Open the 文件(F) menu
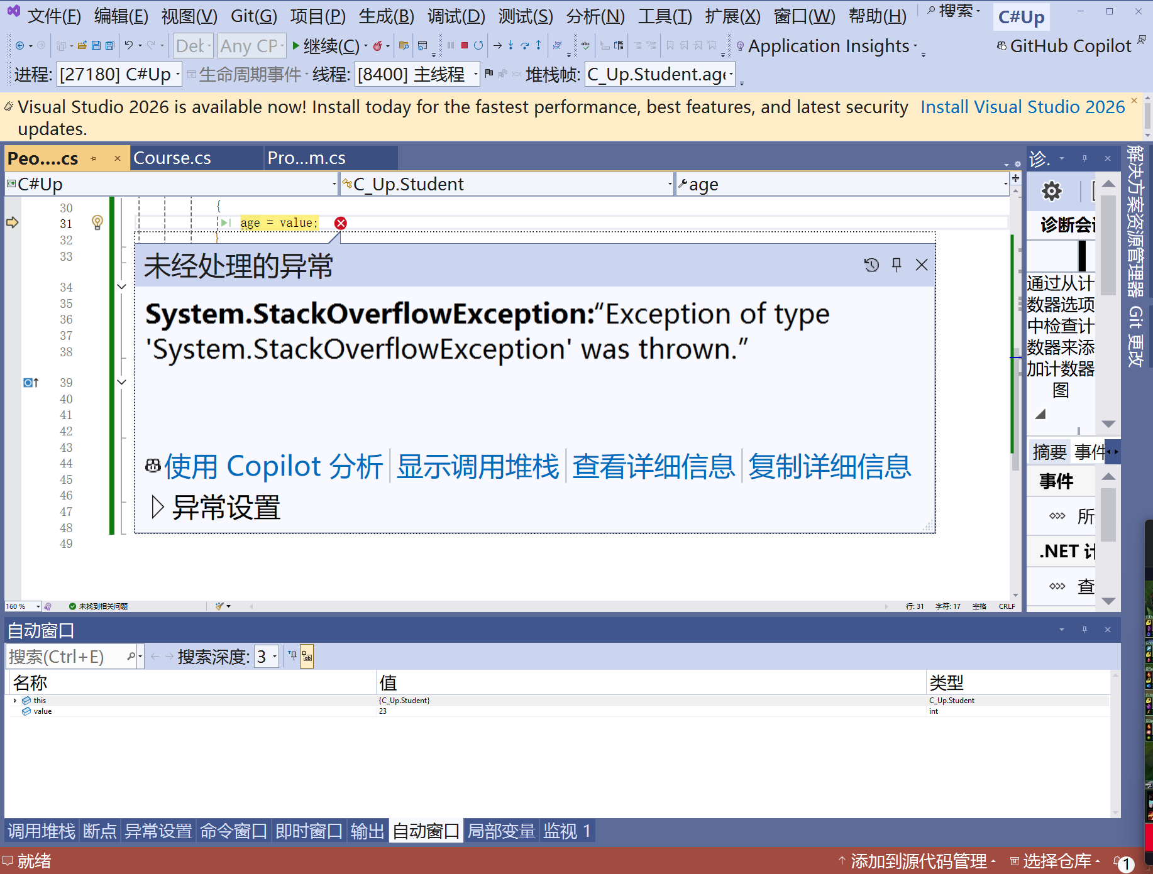The height and width of the screenshot is (874, 1153). pyautogui.click(x=55, y=16)
